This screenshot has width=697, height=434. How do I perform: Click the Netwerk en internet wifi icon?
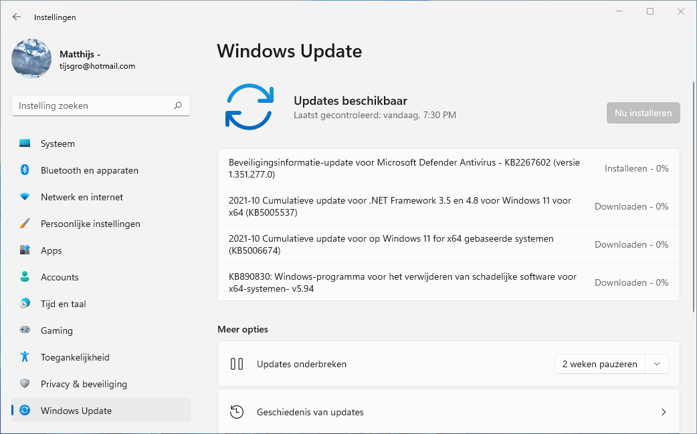25,197
